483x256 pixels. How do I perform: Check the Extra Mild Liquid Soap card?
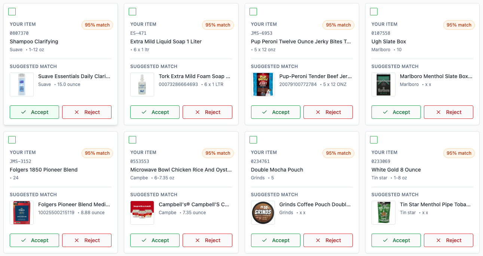(132, 12)
